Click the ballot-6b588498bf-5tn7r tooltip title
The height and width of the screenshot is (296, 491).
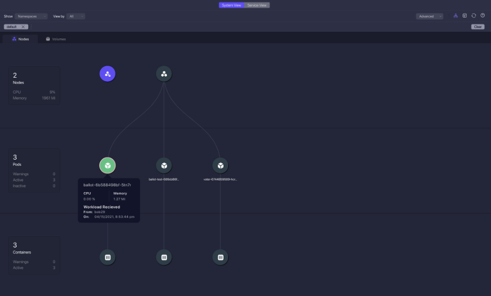tap(107, 185)
